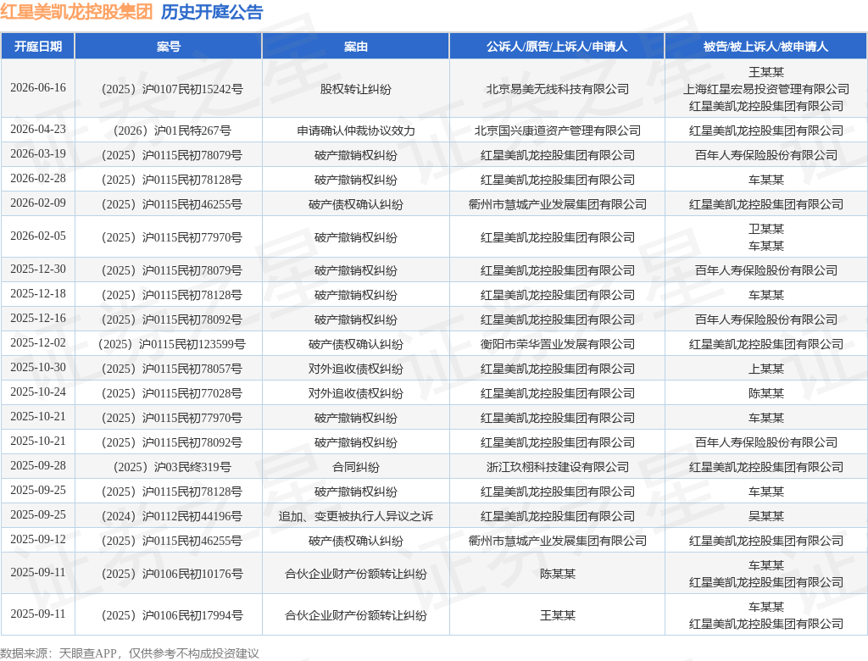Select 追加、变更被执行人异议之诉 cause cell

click(356, 516)
